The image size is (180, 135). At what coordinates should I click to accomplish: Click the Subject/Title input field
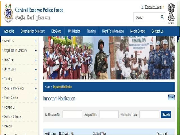click(109, 114)
